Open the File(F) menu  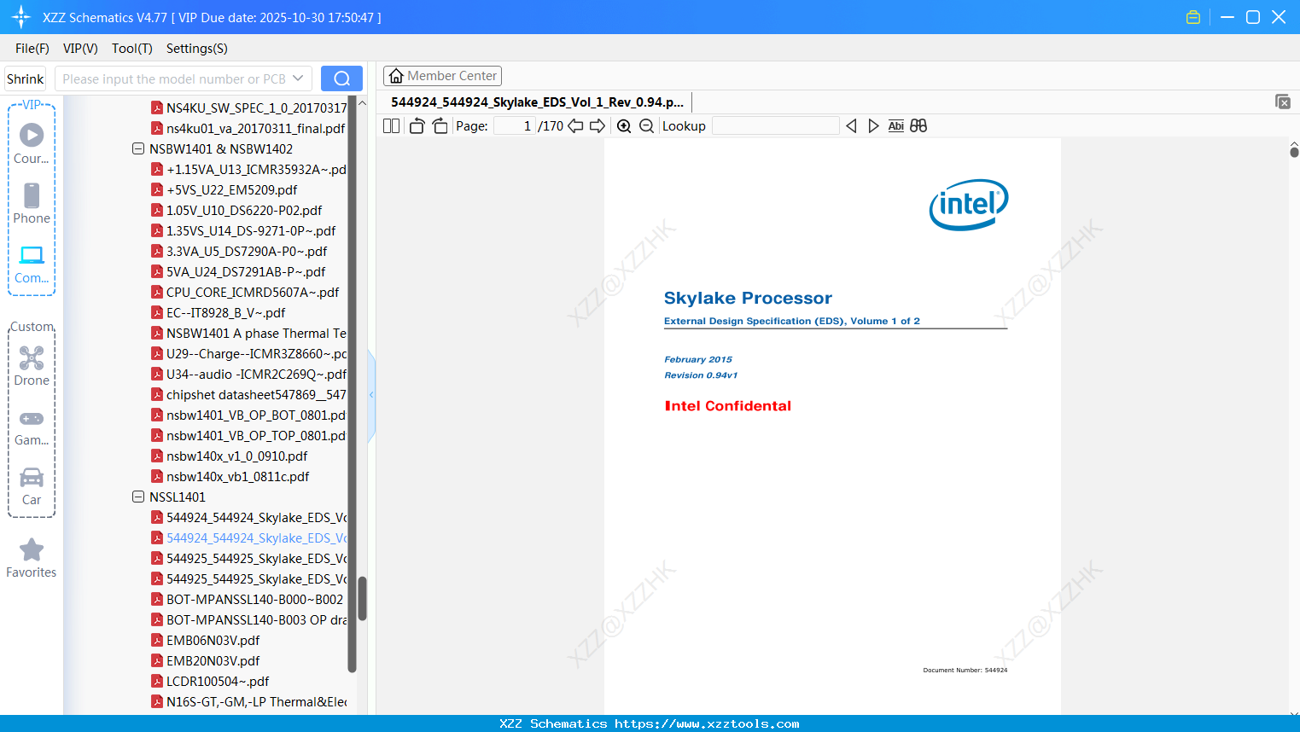pos(32,49)
